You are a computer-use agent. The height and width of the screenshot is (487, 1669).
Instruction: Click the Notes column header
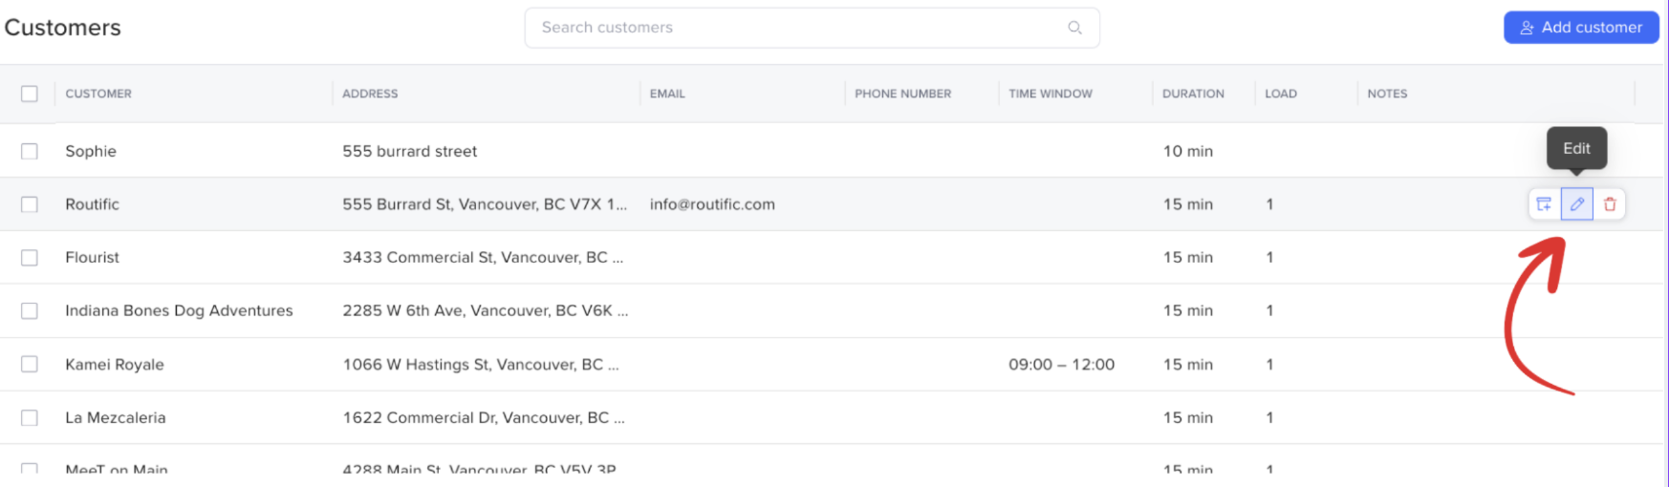tap(1387, 94)
